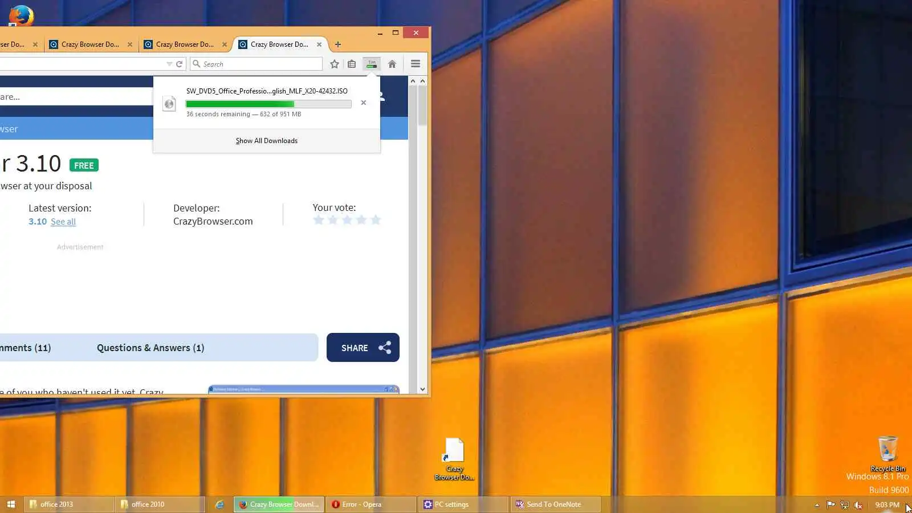
Task: Click the Firefox Crazy Browser Download taskbar button
Action: point(279,504)
